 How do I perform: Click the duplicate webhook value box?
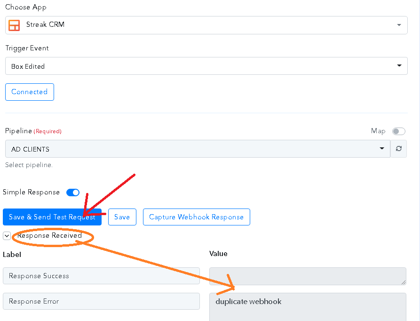[308, 307]
